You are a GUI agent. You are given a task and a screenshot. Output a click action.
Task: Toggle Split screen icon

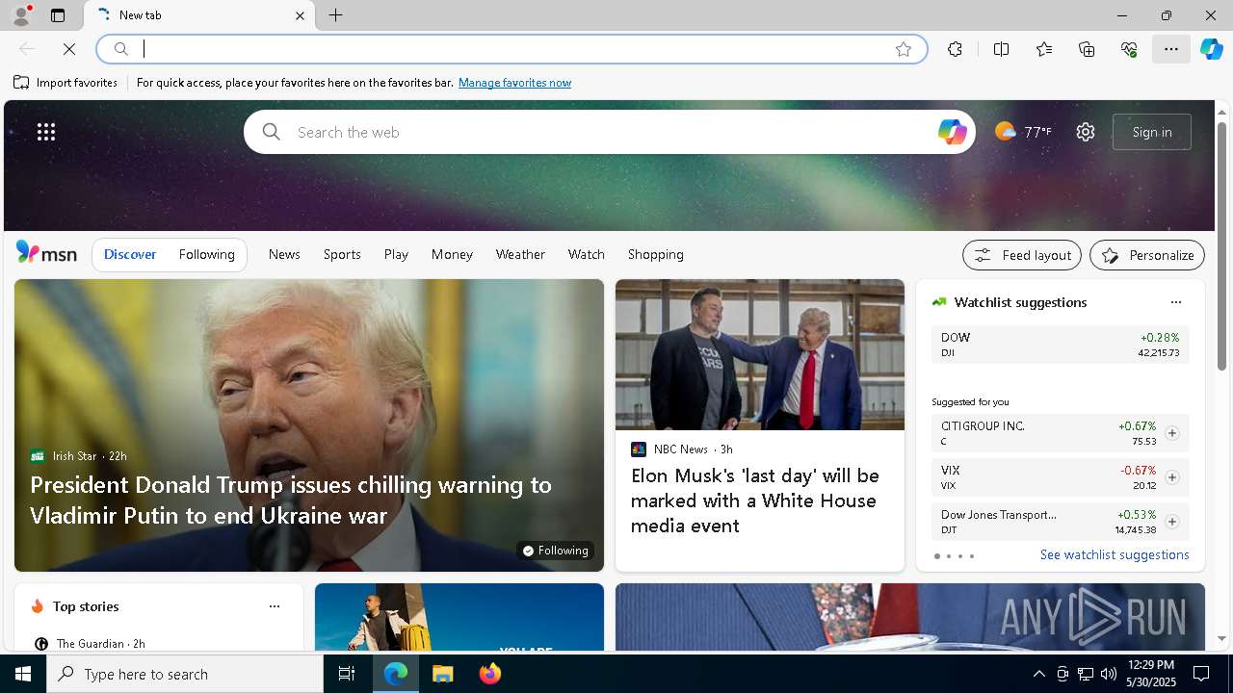click(1002, 49)
